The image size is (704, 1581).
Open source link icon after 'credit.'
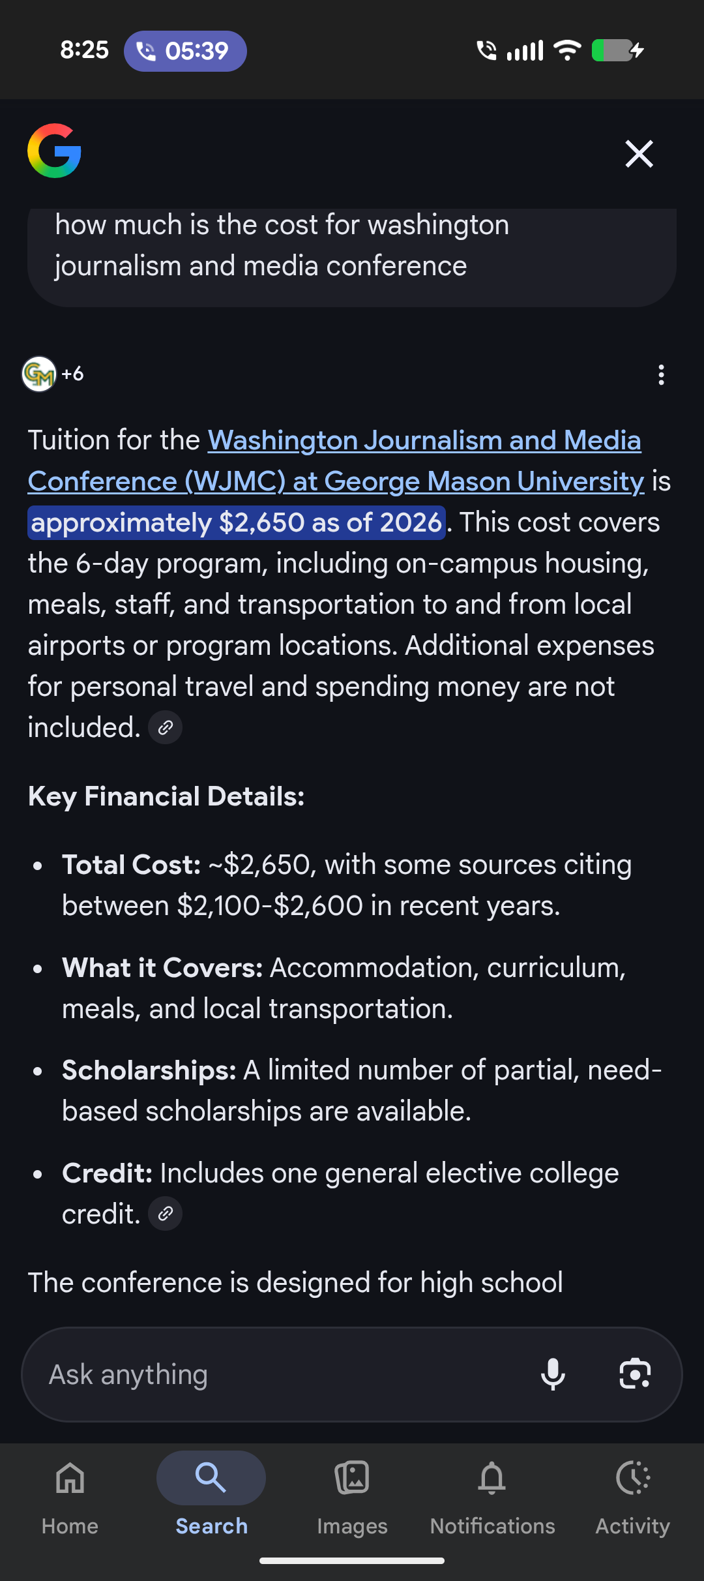pos(165,1214)
